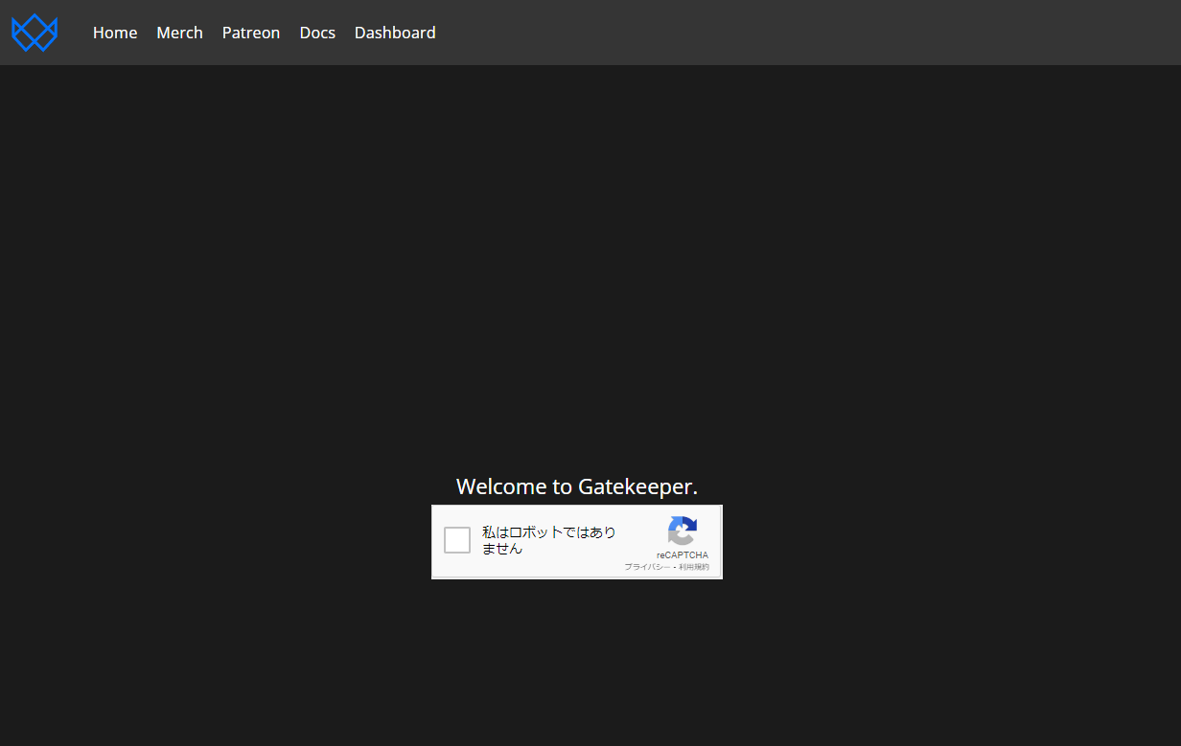Tick the reCAPTCHA "私はロボットではありません" checkbox
1181x746 pixels.
(x=457, y=540)
